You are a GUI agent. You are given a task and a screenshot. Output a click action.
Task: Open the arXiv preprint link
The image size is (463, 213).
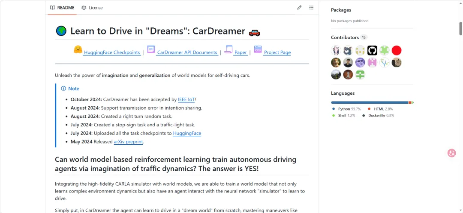click(129, 142)
